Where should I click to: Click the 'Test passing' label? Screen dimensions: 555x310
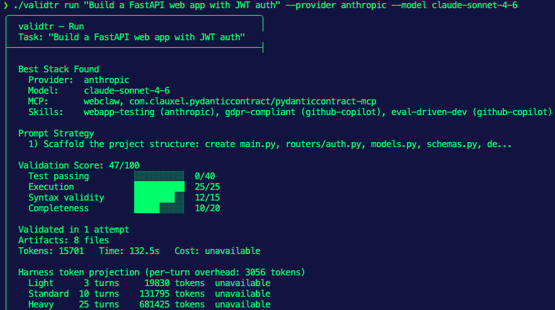59,176
